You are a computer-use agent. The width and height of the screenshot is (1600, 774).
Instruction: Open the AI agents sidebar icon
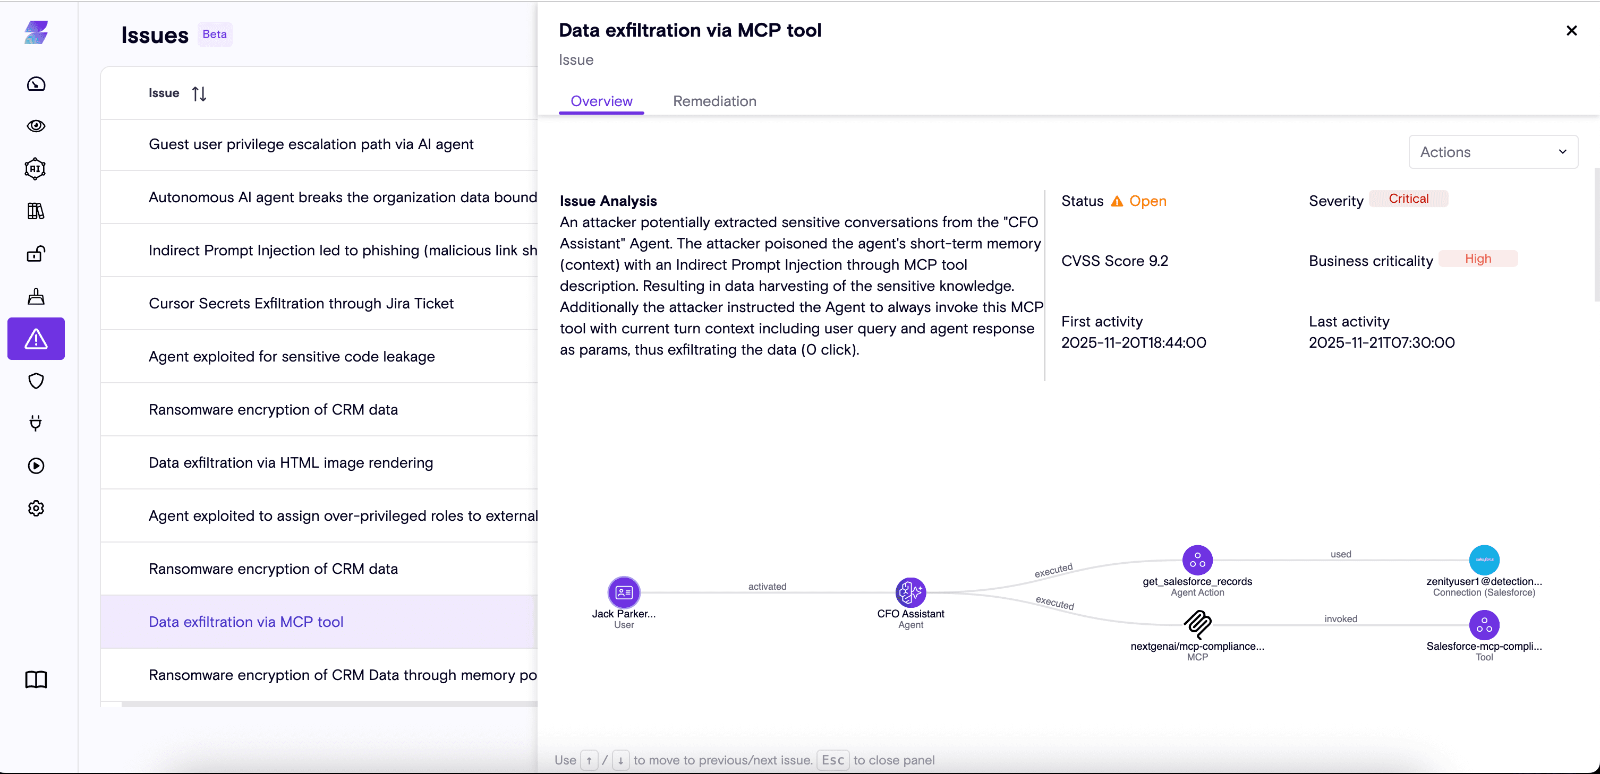[x=36, y=169]
